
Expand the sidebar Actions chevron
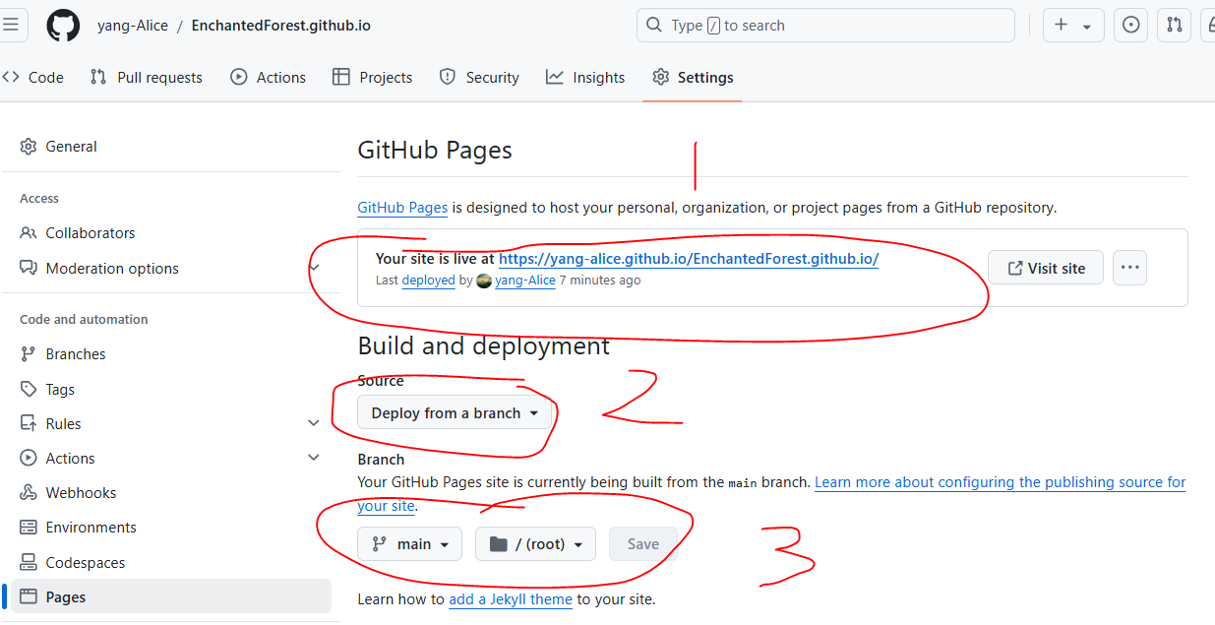[x=314, y=458]
